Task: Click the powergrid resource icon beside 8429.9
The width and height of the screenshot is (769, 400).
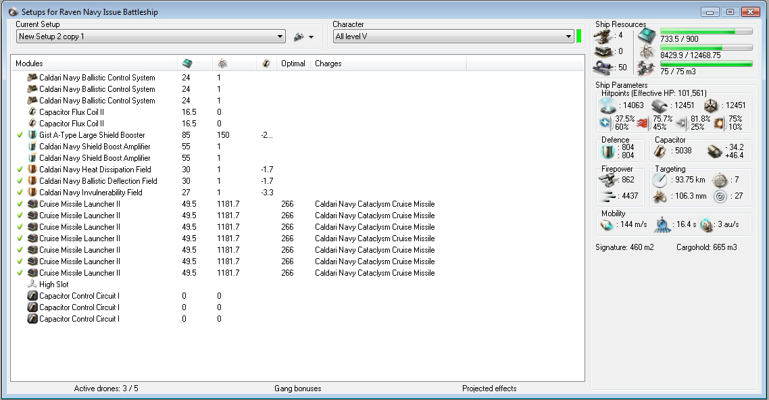Action: tap(647, 51)
